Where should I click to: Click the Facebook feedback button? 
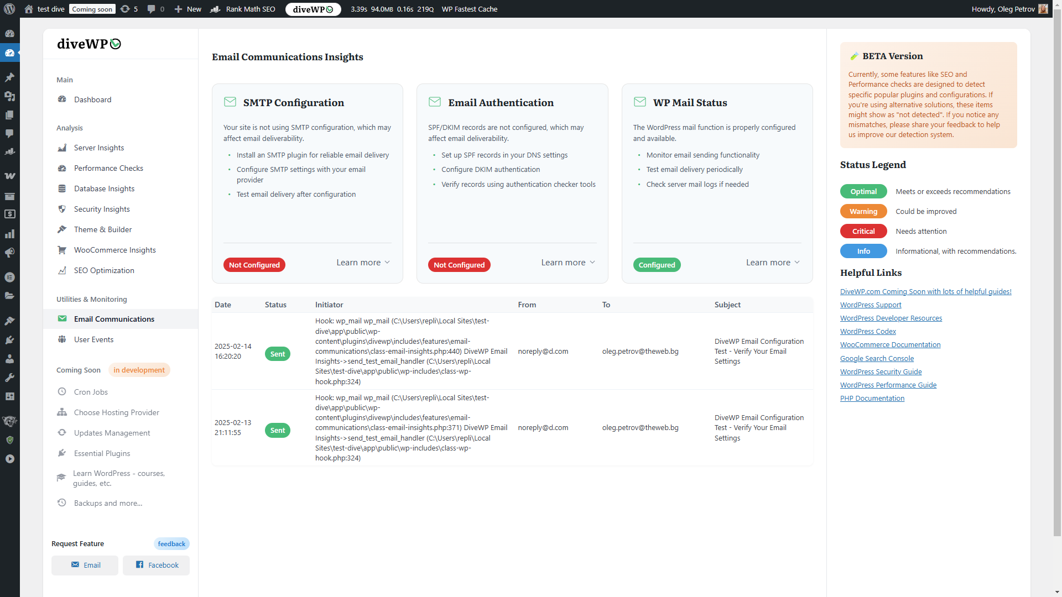coord(156,565)
